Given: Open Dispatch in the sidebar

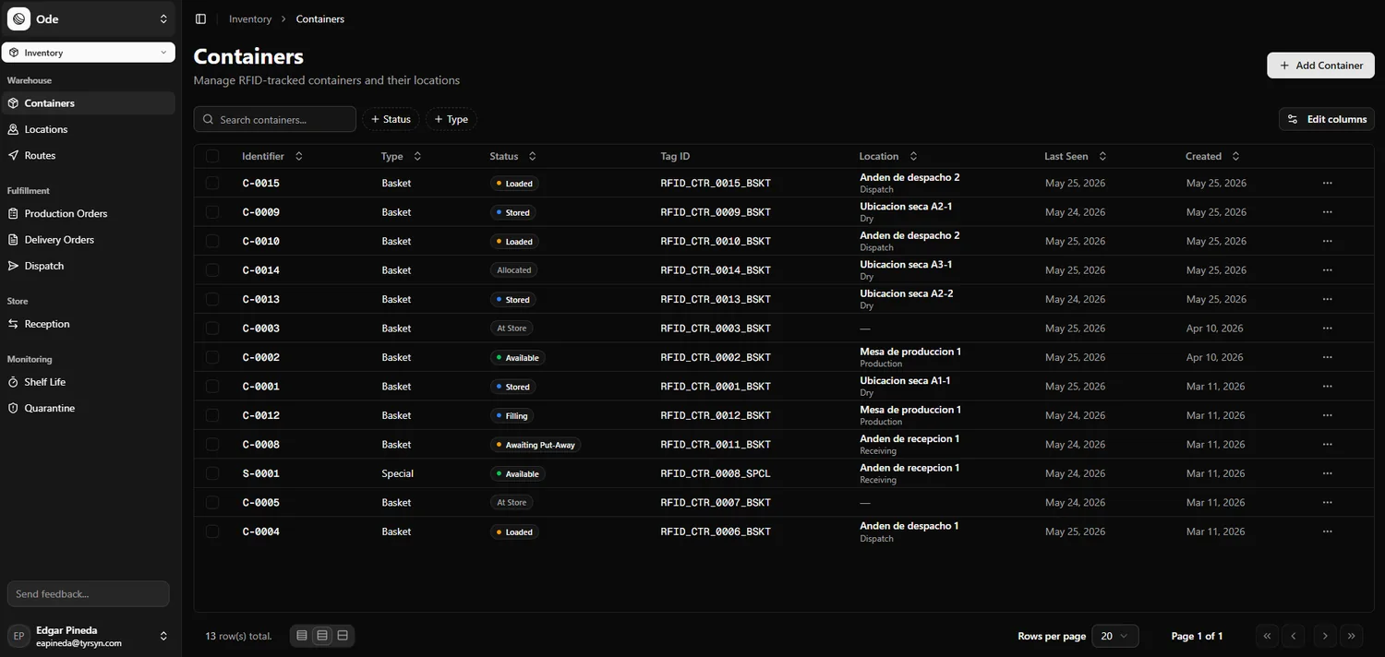Looking at the screenshot, I should coord(88,266).
